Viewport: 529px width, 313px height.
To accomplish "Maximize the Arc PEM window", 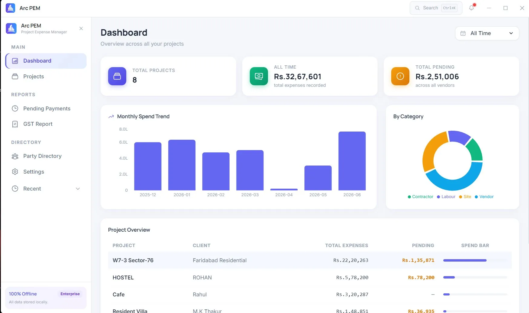I will [505, 8].
